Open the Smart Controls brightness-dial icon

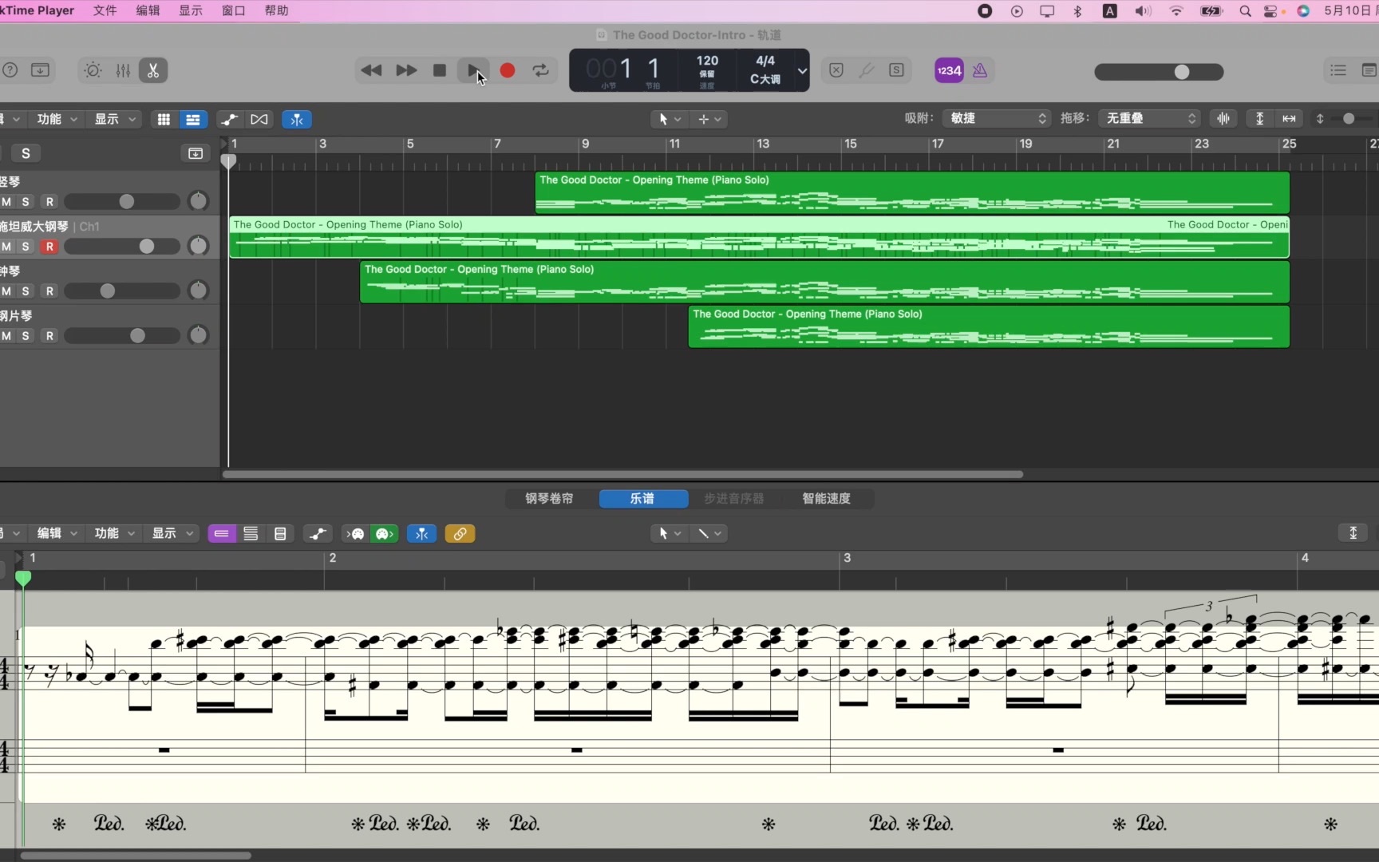point(93,70)
